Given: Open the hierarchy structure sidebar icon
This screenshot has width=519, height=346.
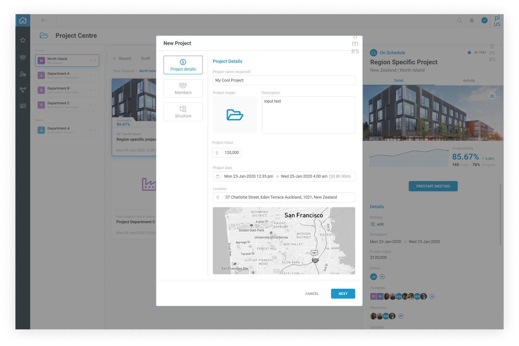Looking at the screenshot, I should (x=23, y=90).
